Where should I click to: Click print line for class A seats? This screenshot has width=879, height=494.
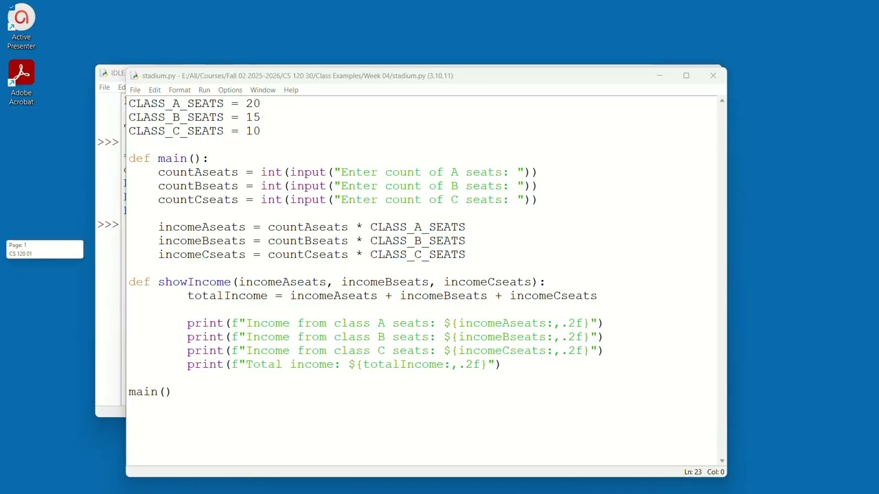coord(395,323)
